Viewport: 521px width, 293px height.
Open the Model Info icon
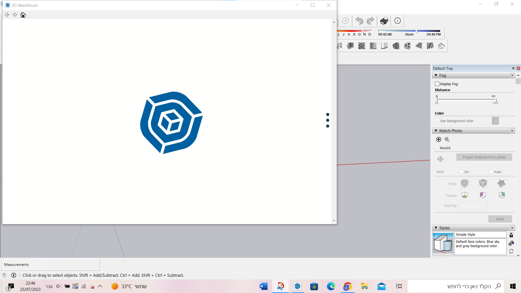tap(398, 21)
